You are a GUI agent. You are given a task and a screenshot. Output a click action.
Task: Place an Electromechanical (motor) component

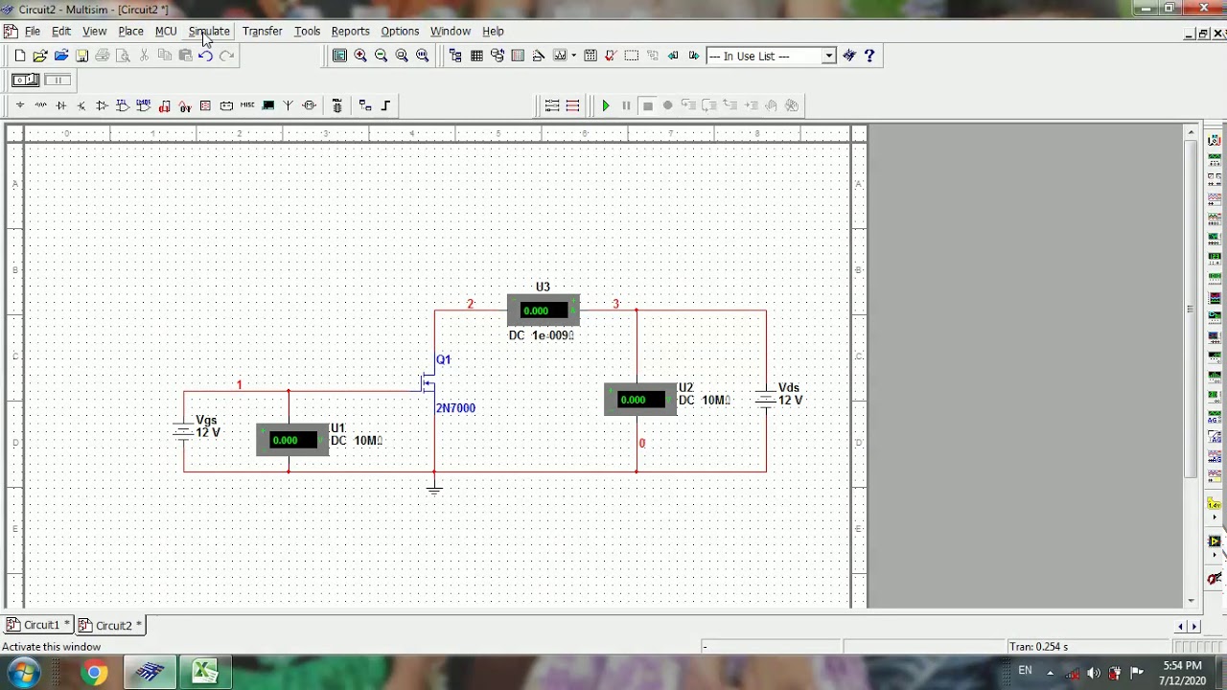click(x=309, y=105)
